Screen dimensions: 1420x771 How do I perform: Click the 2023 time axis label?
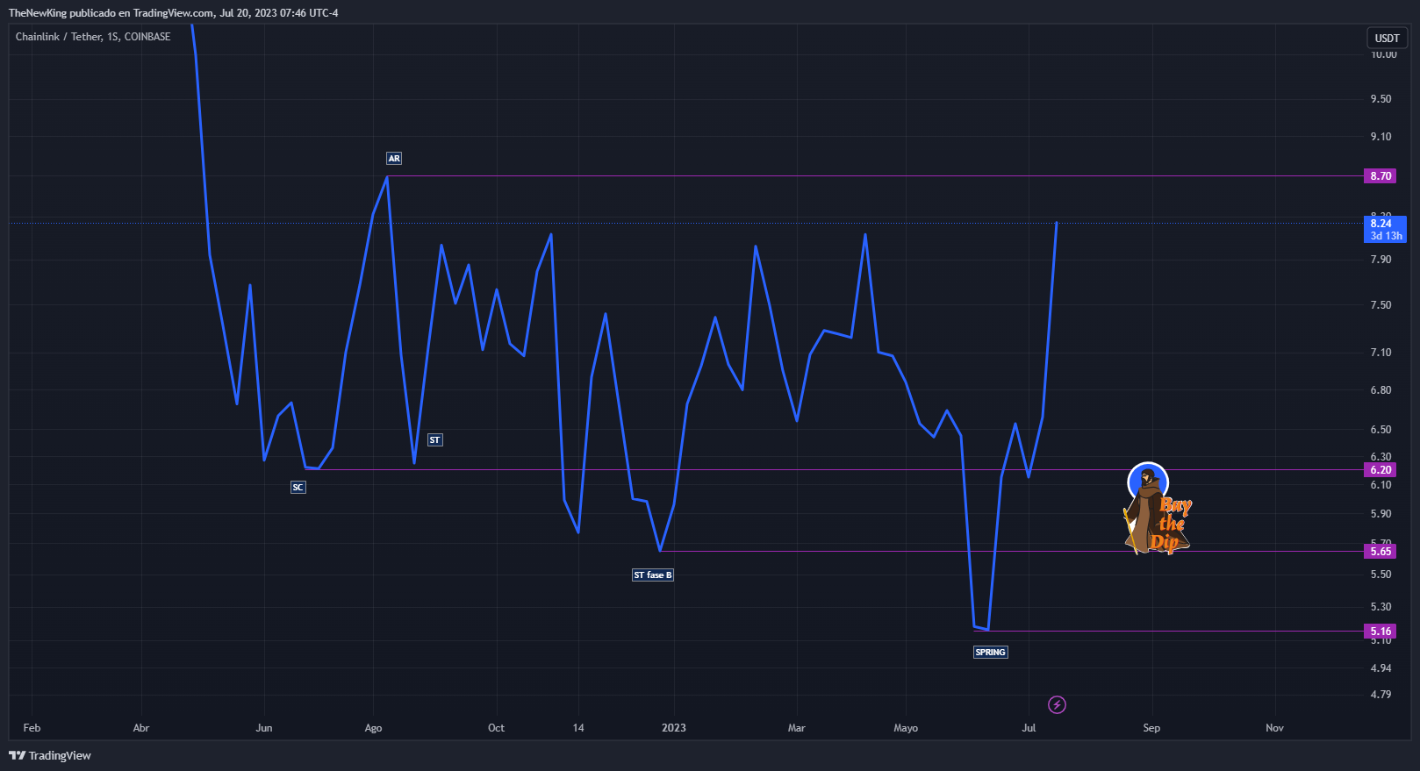tap(674, 728)
